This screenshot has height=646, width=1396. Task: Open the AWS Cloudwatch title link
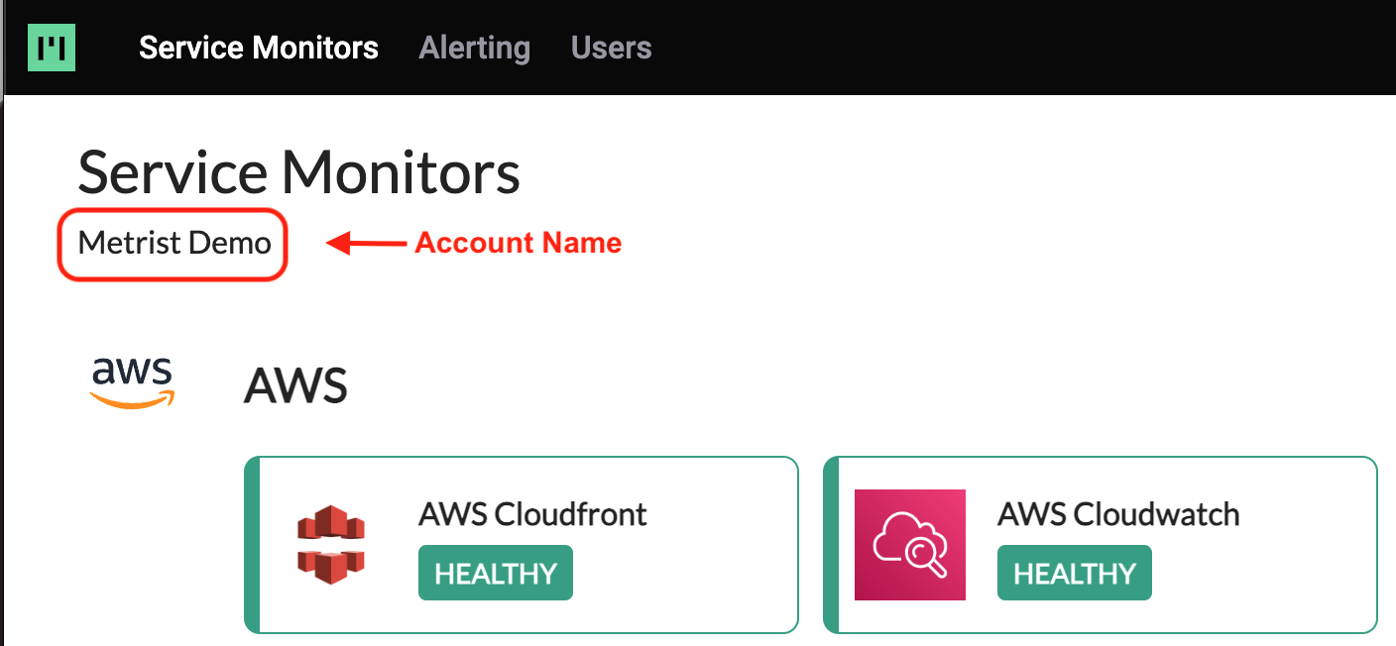tap(1118, 514)
